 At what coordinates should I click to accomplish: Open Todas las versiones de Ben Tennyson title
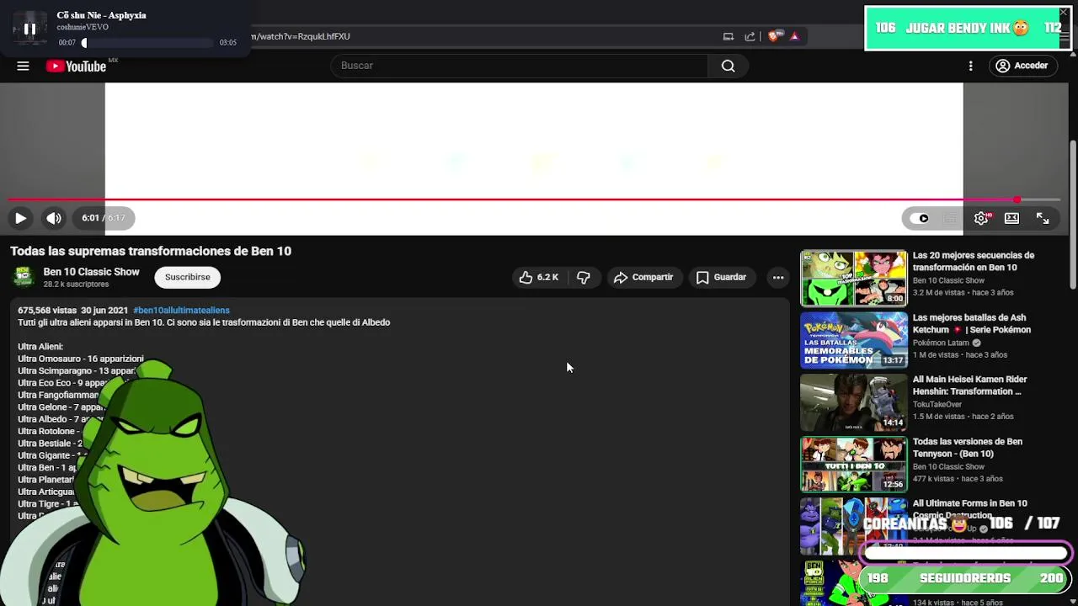tap(968, 448)
